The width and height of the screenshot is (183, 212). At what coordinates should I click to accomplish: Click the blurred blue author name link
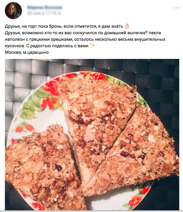(45, 7)
